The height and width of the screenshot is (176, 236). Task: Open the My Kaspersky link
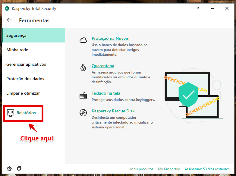pyautogui.click(x=169, y=169)
